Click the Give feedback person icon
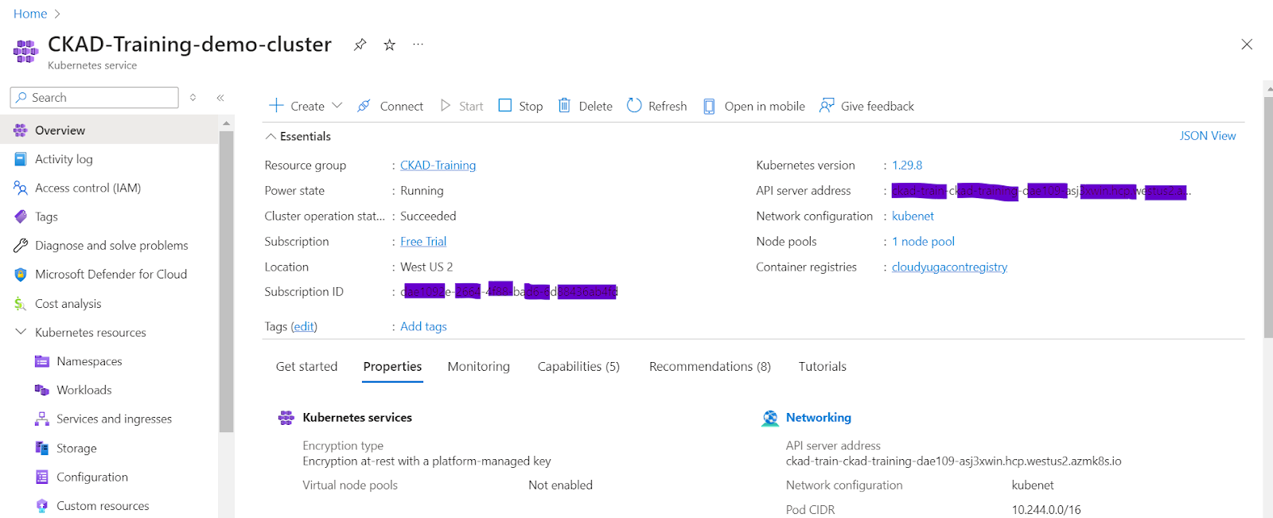Screen dimensions: 1273x518 pos(827,105)
